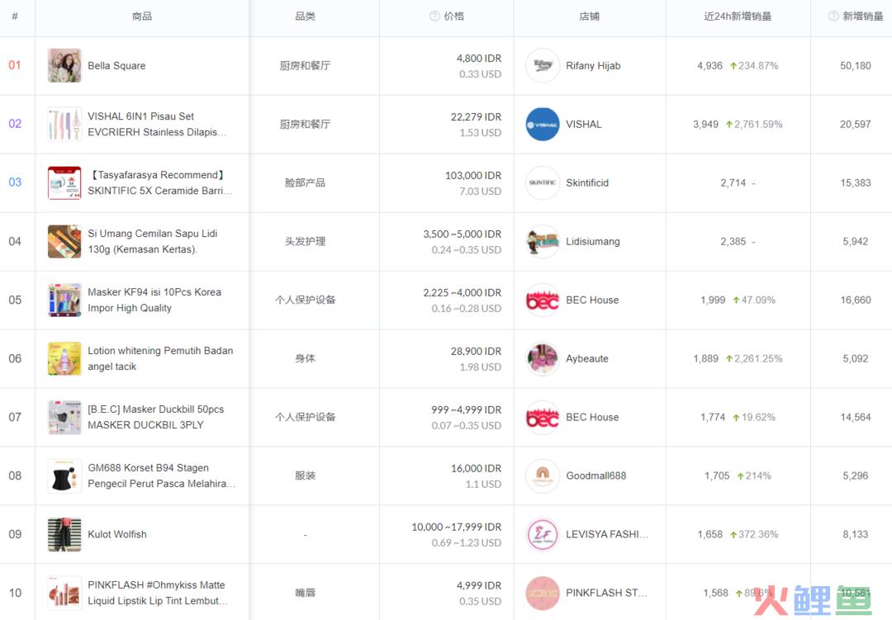Select the 2,761.59% growth value
The image size is (892, 620).
[x=758, y=124]
